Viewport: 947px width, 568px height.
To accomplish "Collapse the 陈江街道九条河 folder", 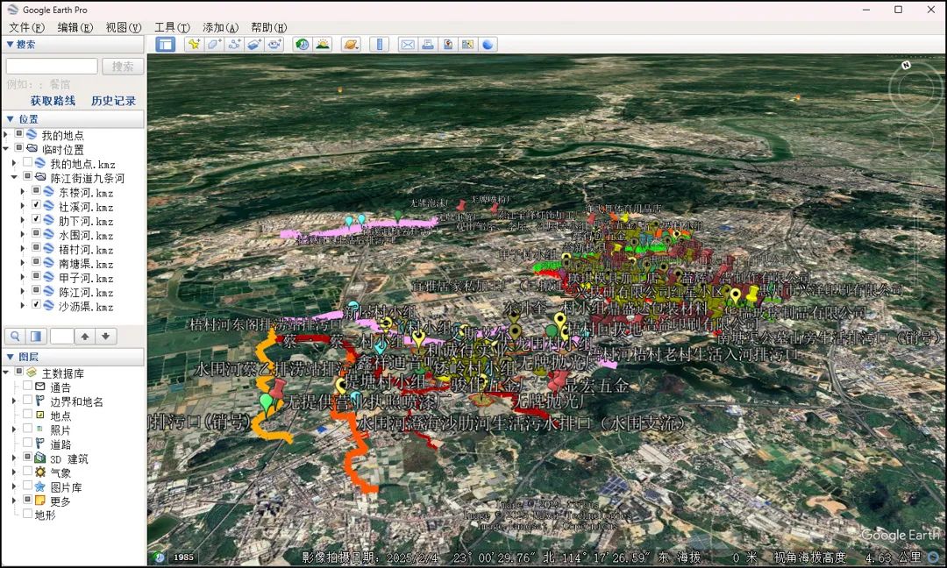I will pyautogui.click(x=14, y=177).
